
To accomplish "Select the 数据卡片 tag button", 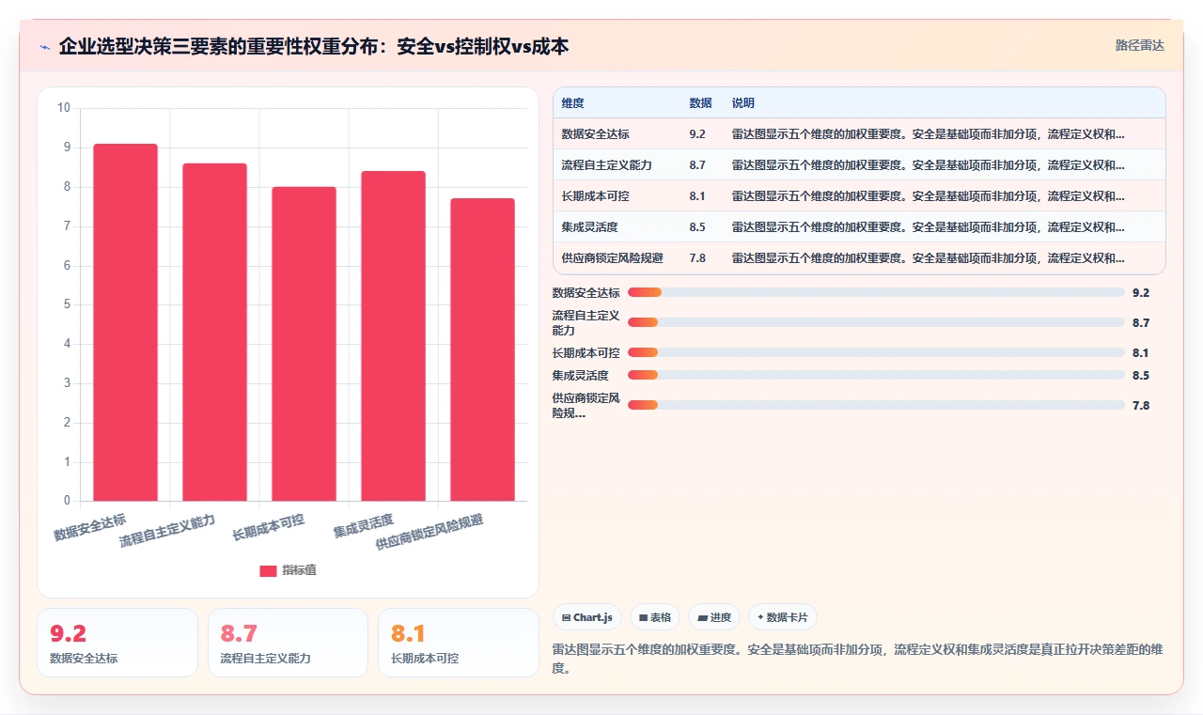I will tap(783, 617).
